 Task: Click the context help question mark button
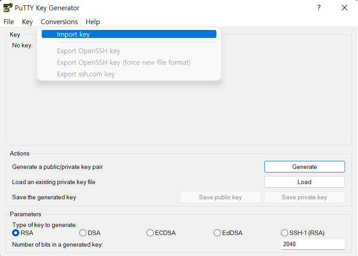[319, 8]
